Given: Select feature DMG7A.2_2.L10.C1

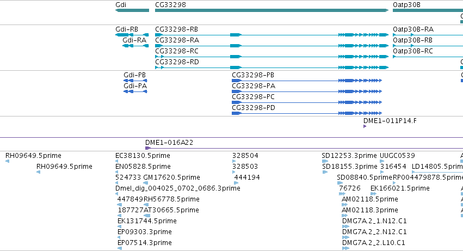Looking at the screenshot, I should click(x=374, y=243).
